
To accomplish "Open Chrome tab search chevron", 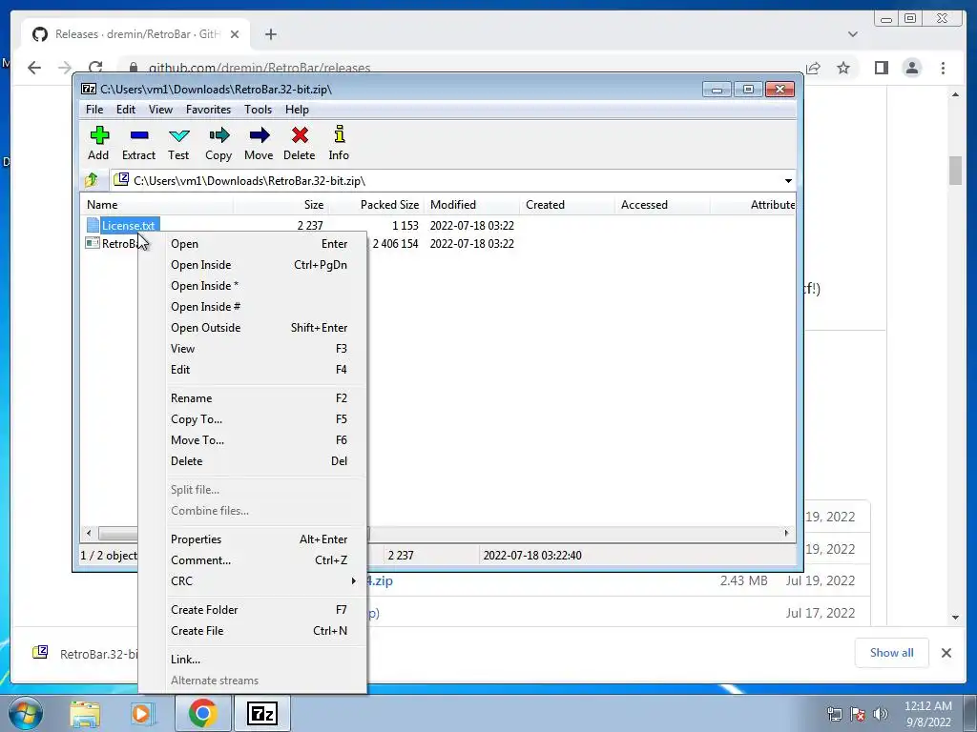I will pyautogui.click(x=853, y=34).
